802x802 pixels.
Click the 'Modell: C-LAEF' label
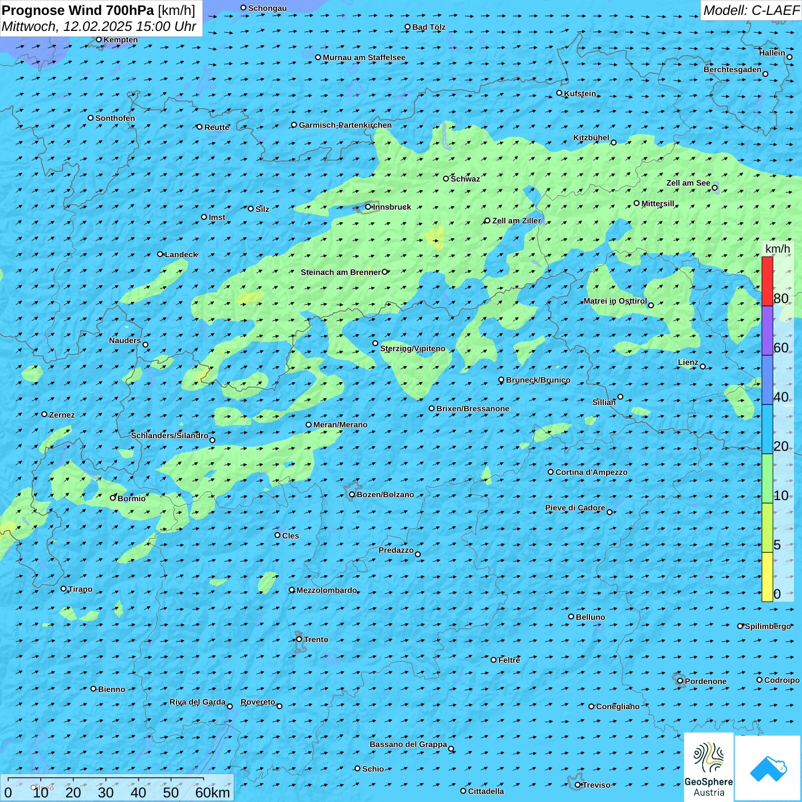[x=751, y=10]
